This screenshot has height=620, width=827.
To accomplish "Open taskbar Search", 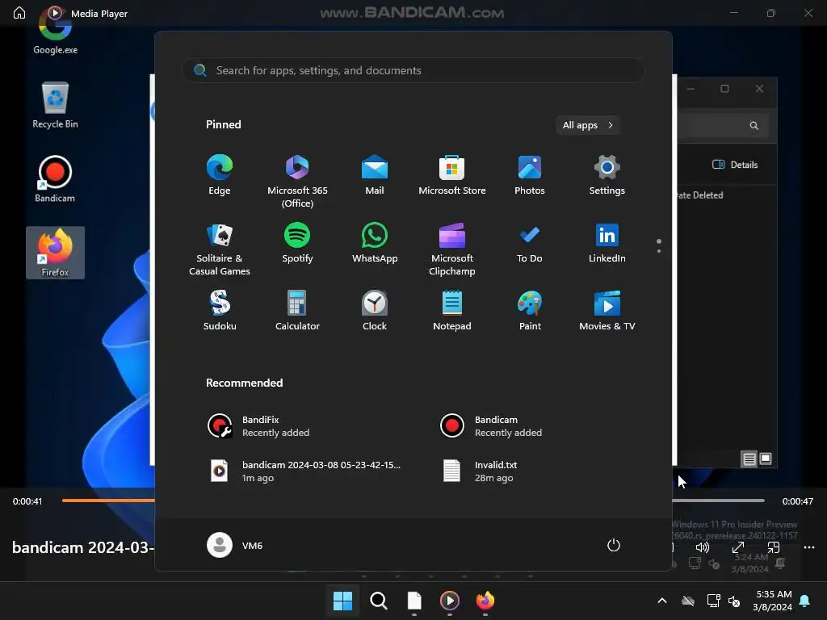I will point(378,601).
